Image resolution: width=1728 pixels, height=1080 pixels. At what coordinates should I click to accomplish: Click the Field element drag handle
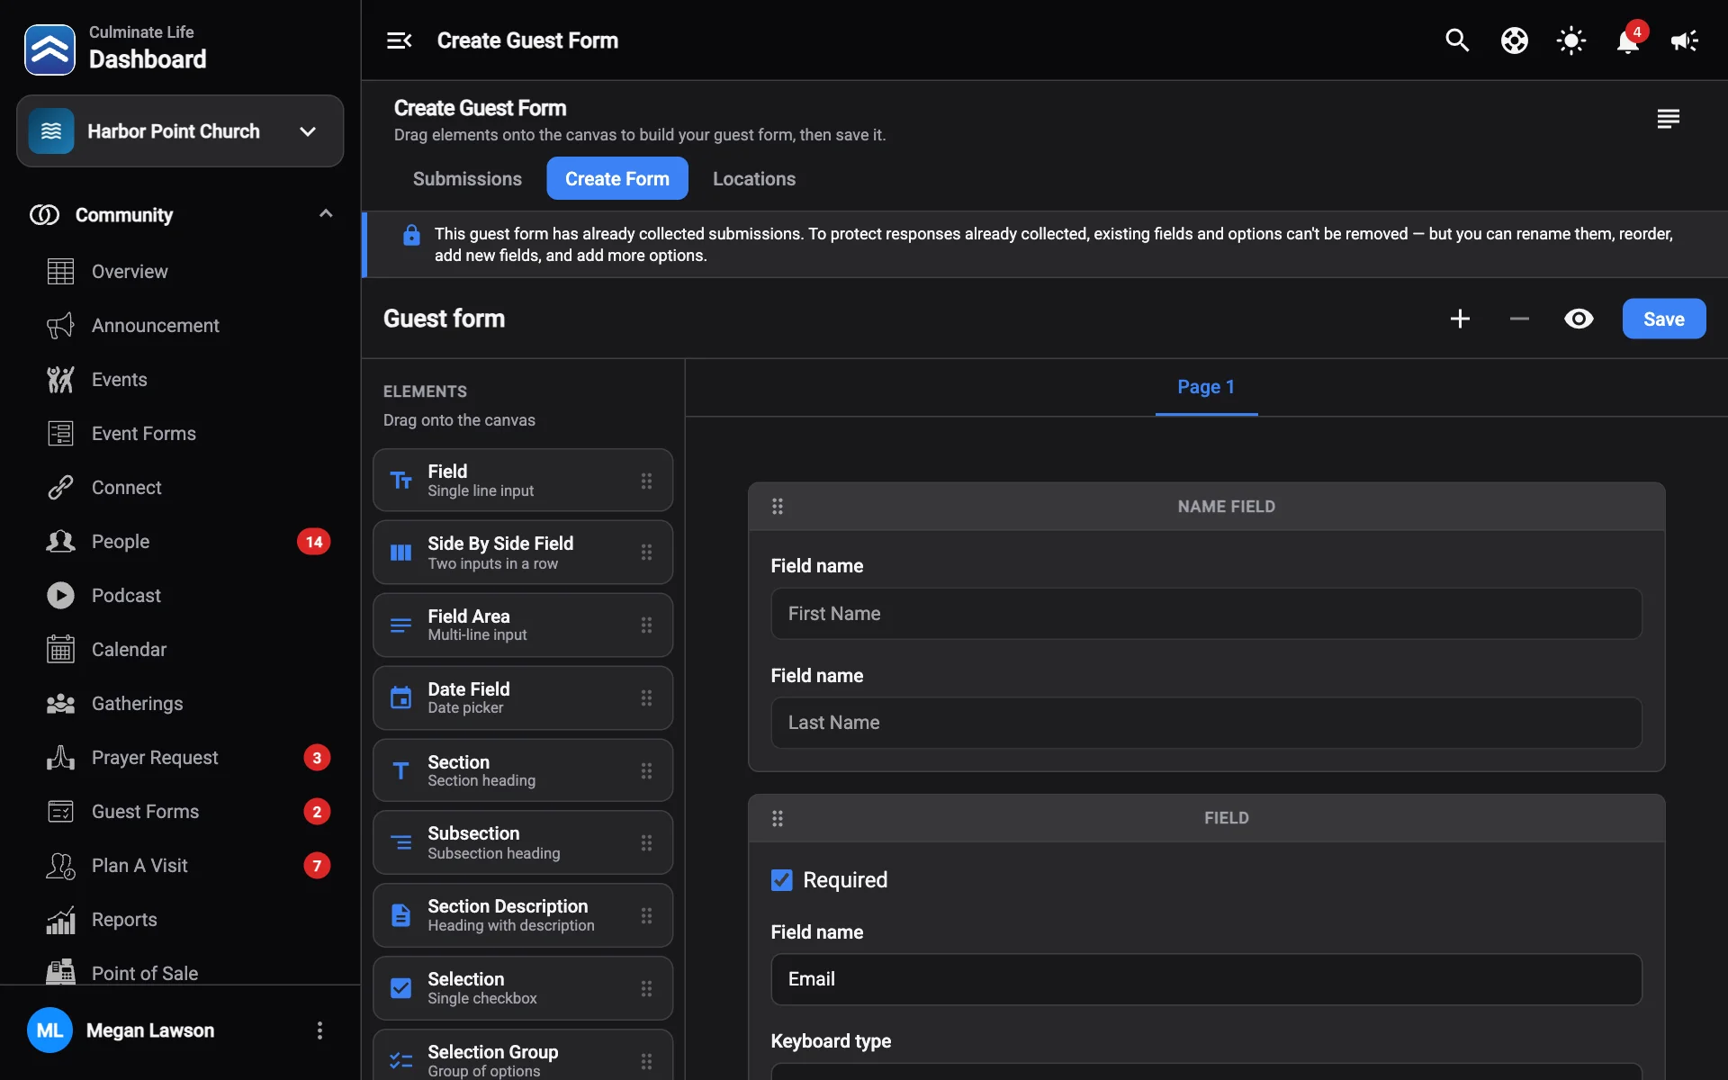(x=646, y=481)
